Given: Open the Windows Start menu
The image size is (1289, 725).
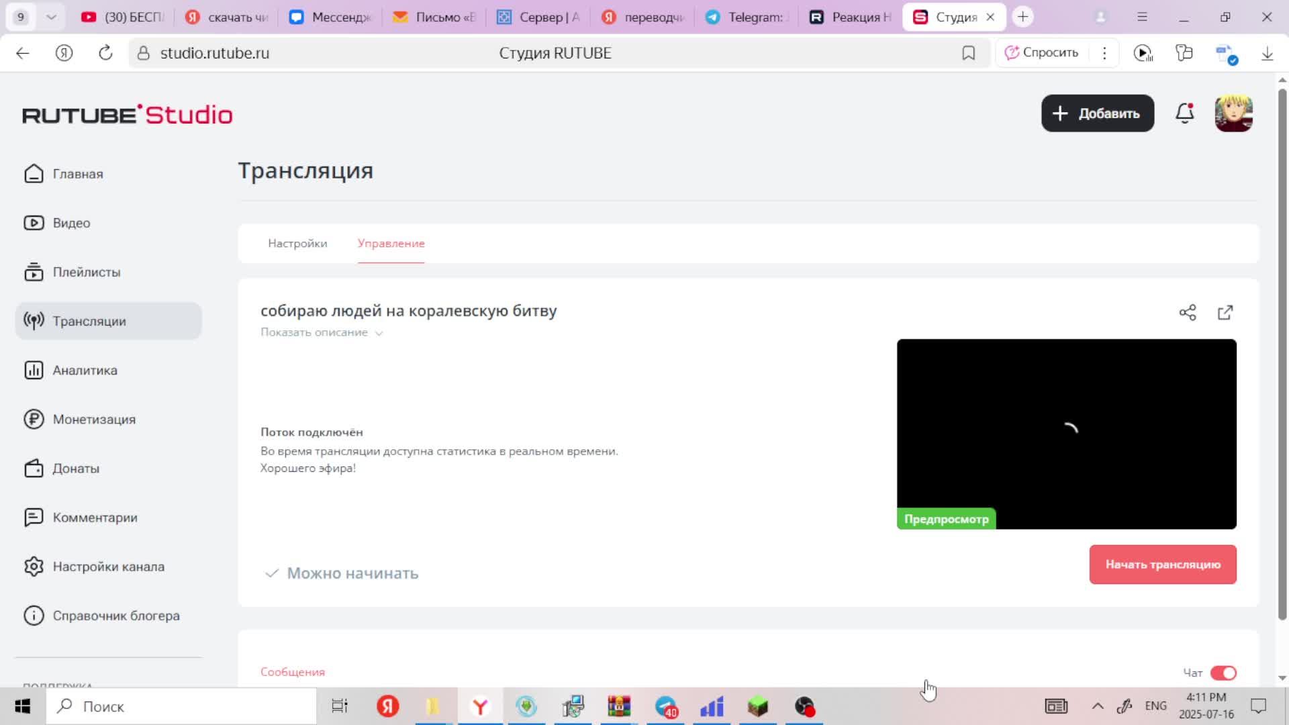Looking at the screenshot, I should (x=23, y=706).
